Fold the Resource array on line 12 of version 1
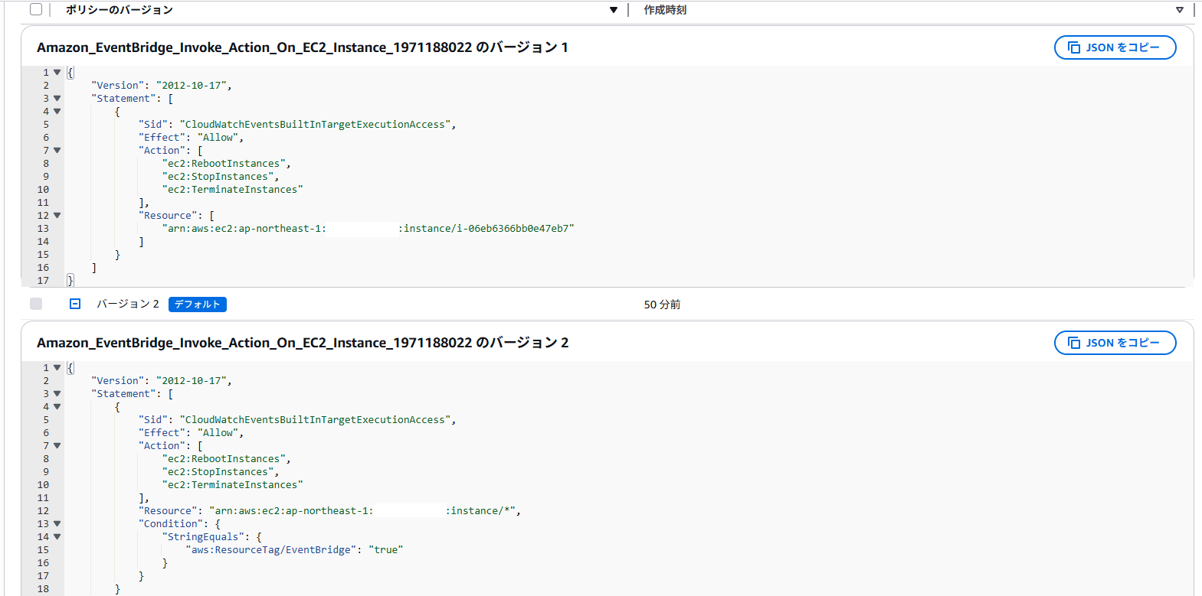Viewport: 1202px width, 596px height. pos(57,216)
